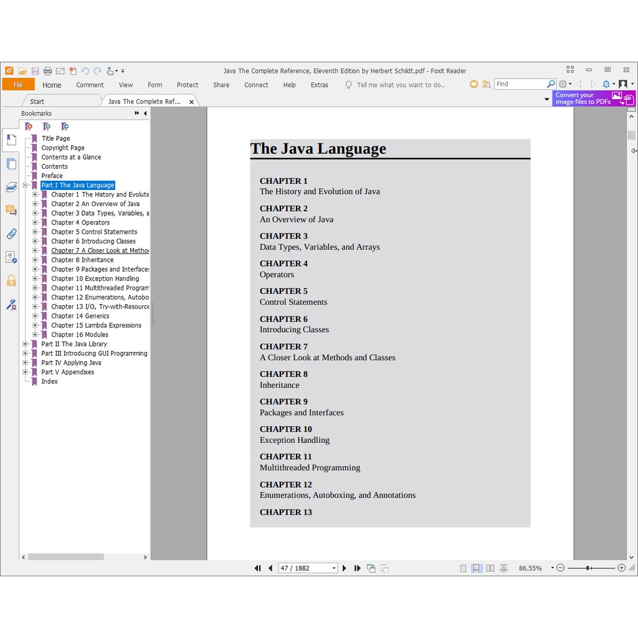Expand Chapter 8 Inheritance bookmark
Image resolution: width=638 pixels, height=638 pixels.
click(35, 260)
